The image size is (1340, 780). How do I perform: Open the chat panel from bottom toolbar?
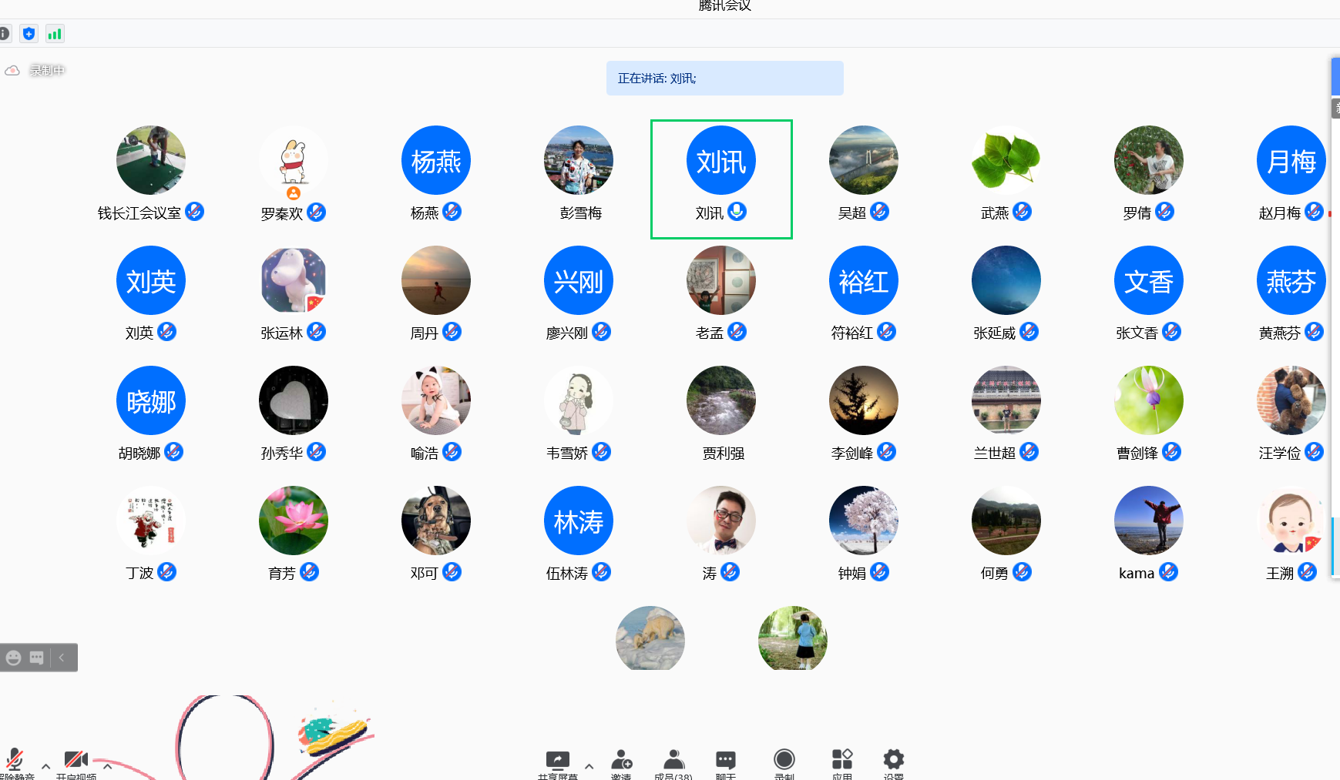pyautogui.click(x=725, y=761)
